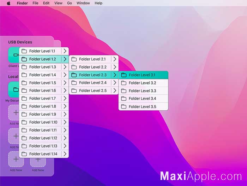Select the 'Folder Level 3.1' text entry
Viewport: 247px width, 186px height.
click(x=142, y=75)
